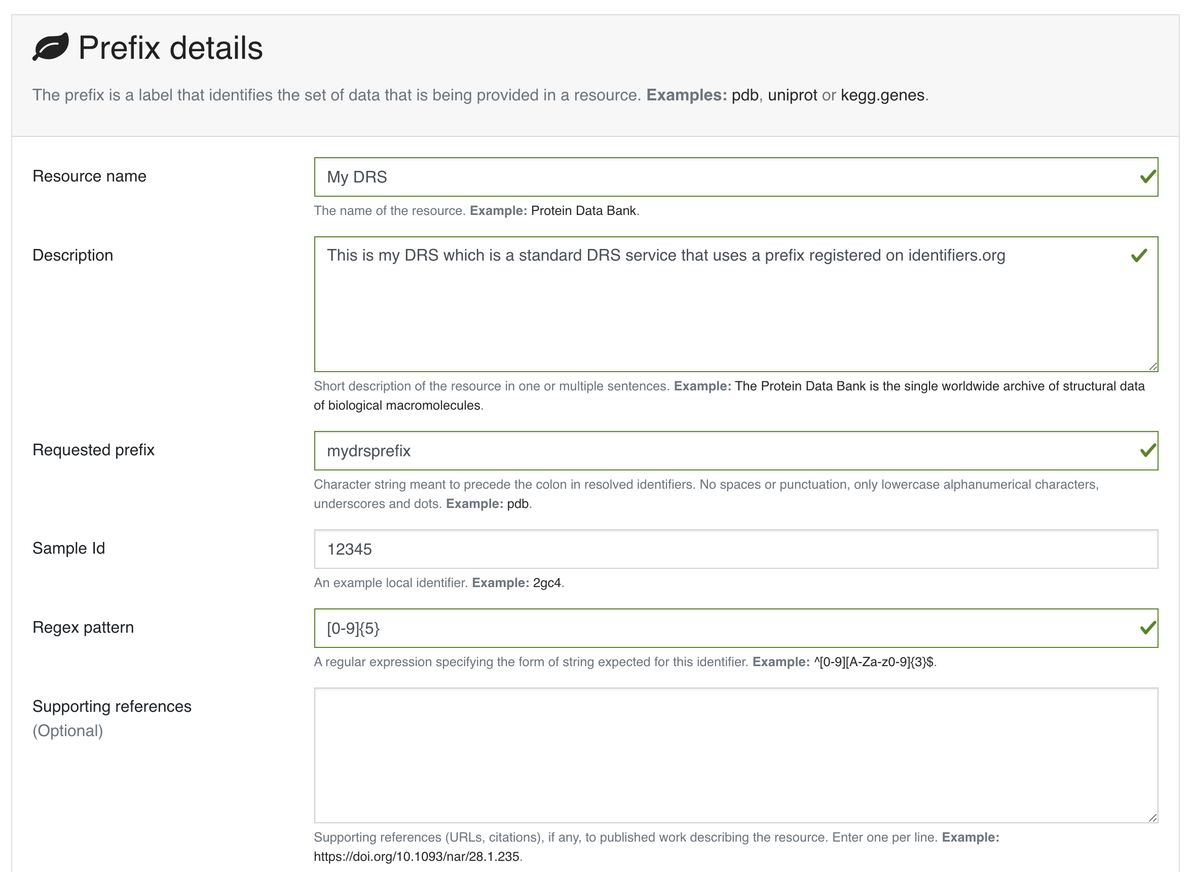Viewport: 1192px width, 872px height.
Task: Click the Description label
Action: point(73,255)
